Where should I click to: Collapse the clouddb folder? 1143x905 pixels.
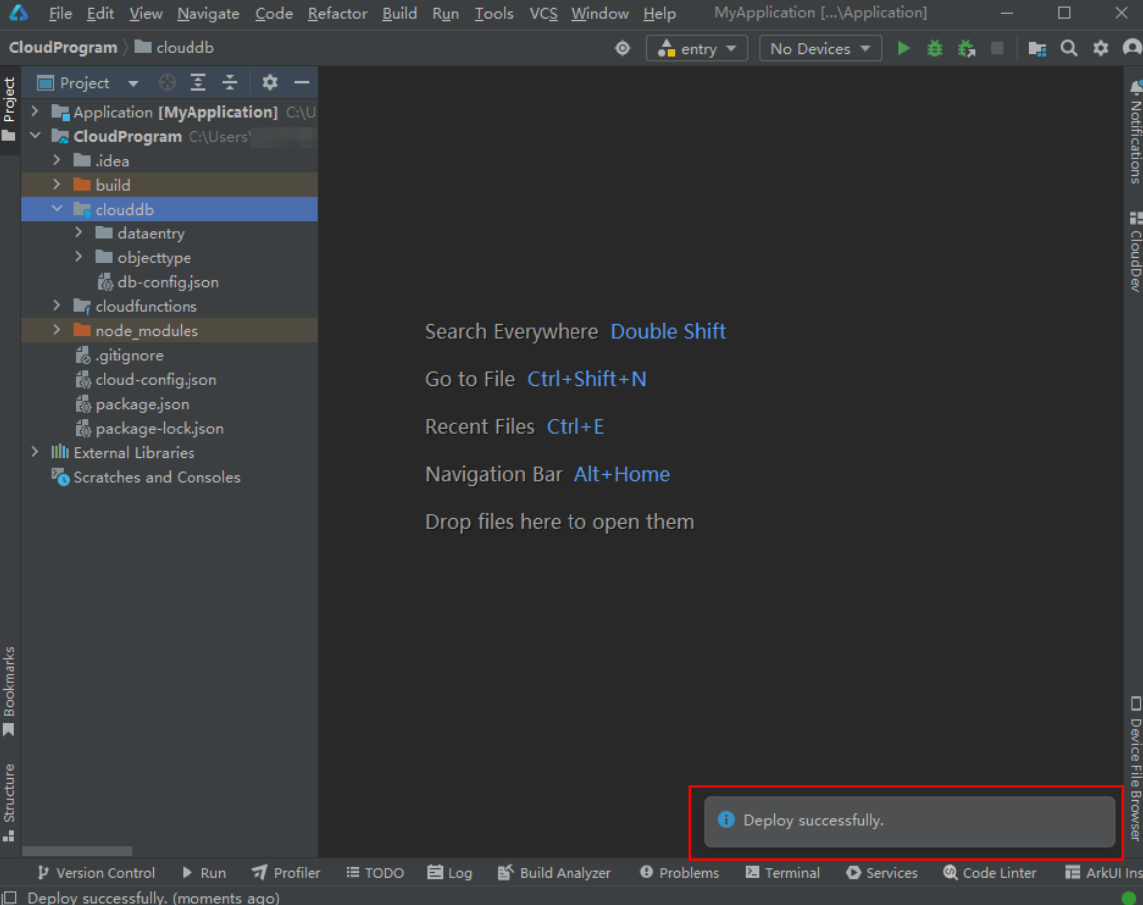coord(56,209)
